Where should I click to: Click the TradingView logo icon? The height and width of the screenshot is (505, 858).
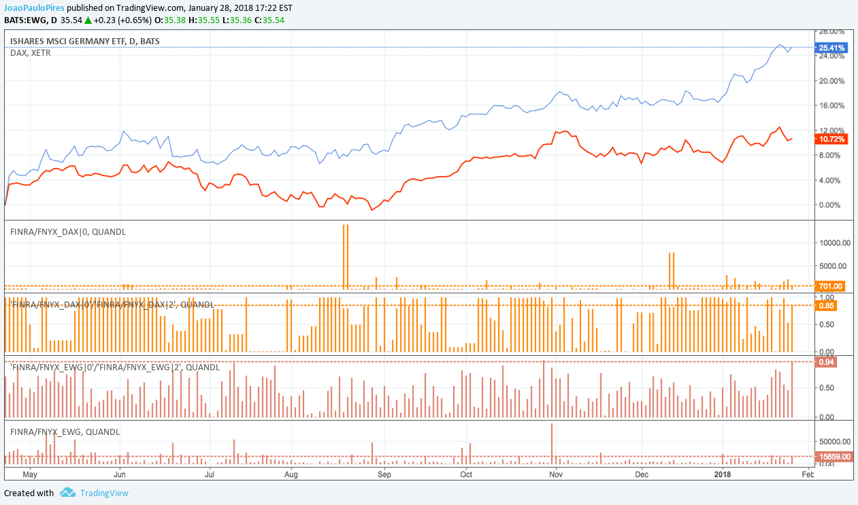[x=67, y=493]
